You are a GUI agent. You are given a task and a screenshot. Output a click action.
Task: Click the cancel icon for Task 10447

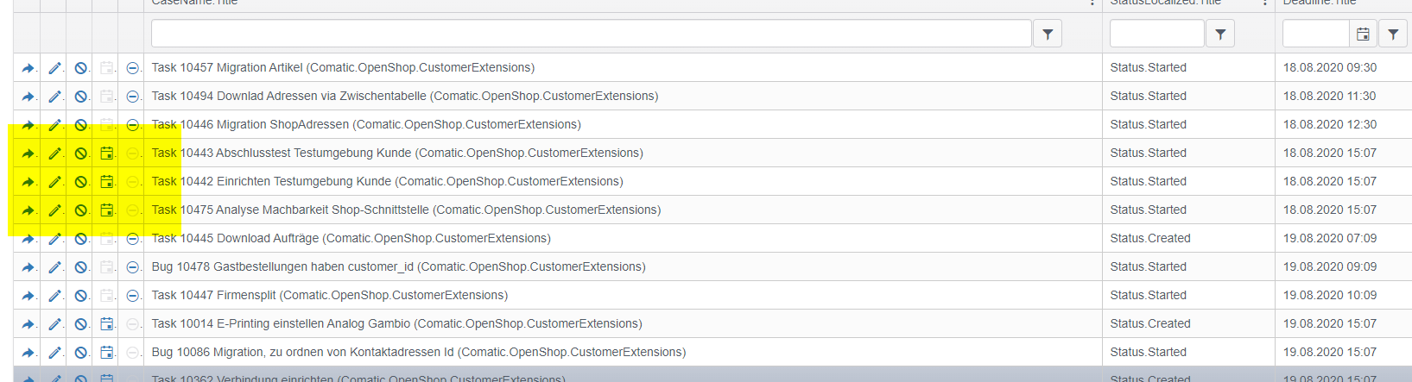80,296
